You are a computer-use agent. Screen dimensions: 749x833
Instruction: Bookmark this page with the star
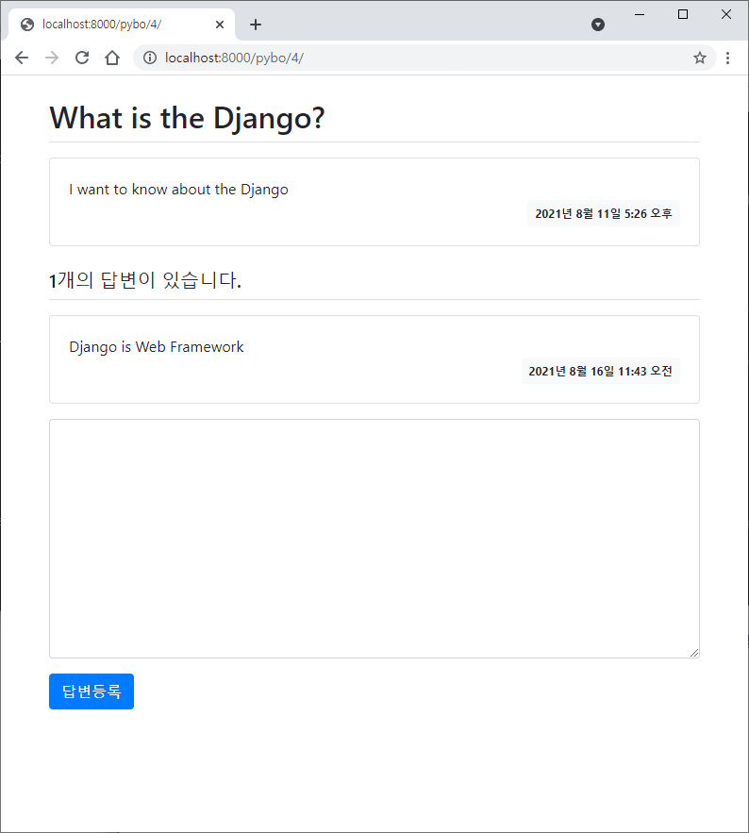(700, 58)
